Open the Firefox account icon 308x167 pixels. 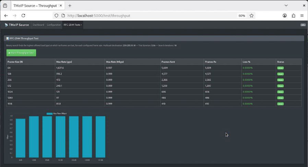point(285,16)
